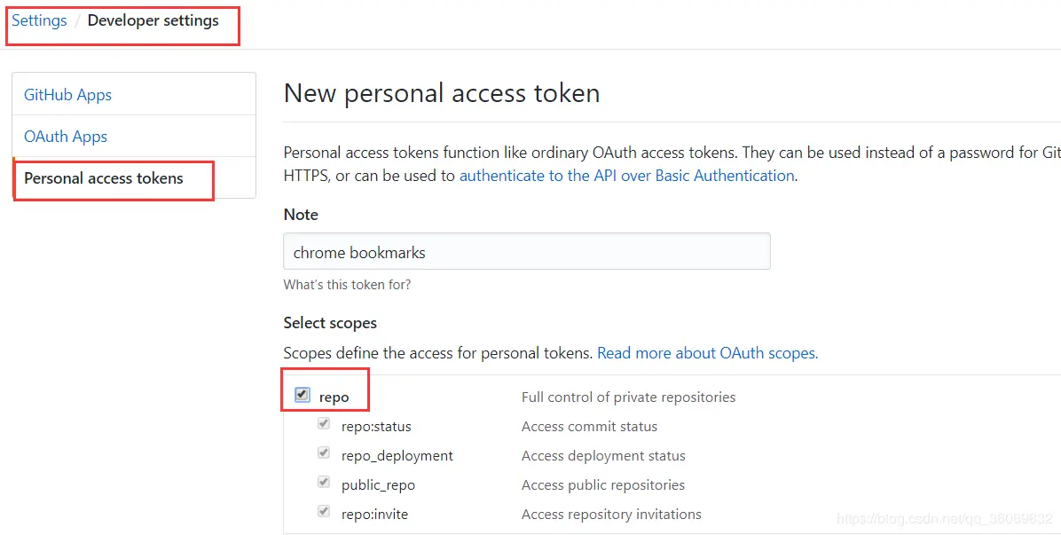Click "Full control of private repositories" description

coord(628,397)
